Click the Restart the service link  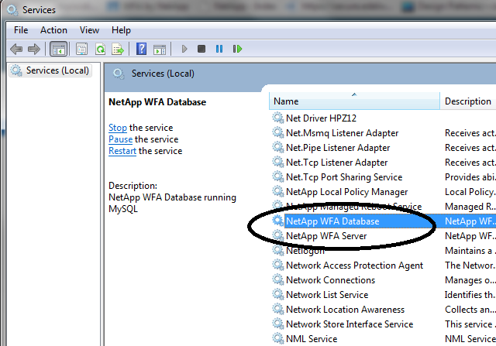122,151
